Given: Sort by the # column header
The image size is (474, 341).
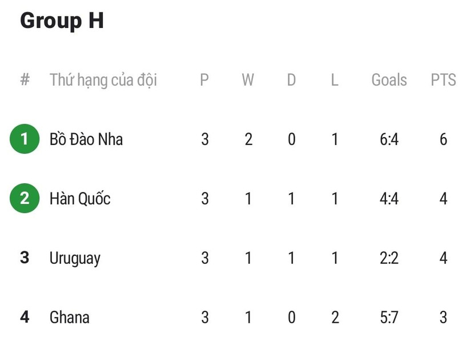Looking at the screenshot, I should tap(25, 80).
